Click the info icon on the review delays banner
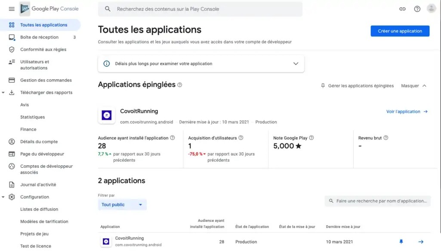The height and width of the screenshot is (251, 441). pyautogui.click(x=107, y=64)
